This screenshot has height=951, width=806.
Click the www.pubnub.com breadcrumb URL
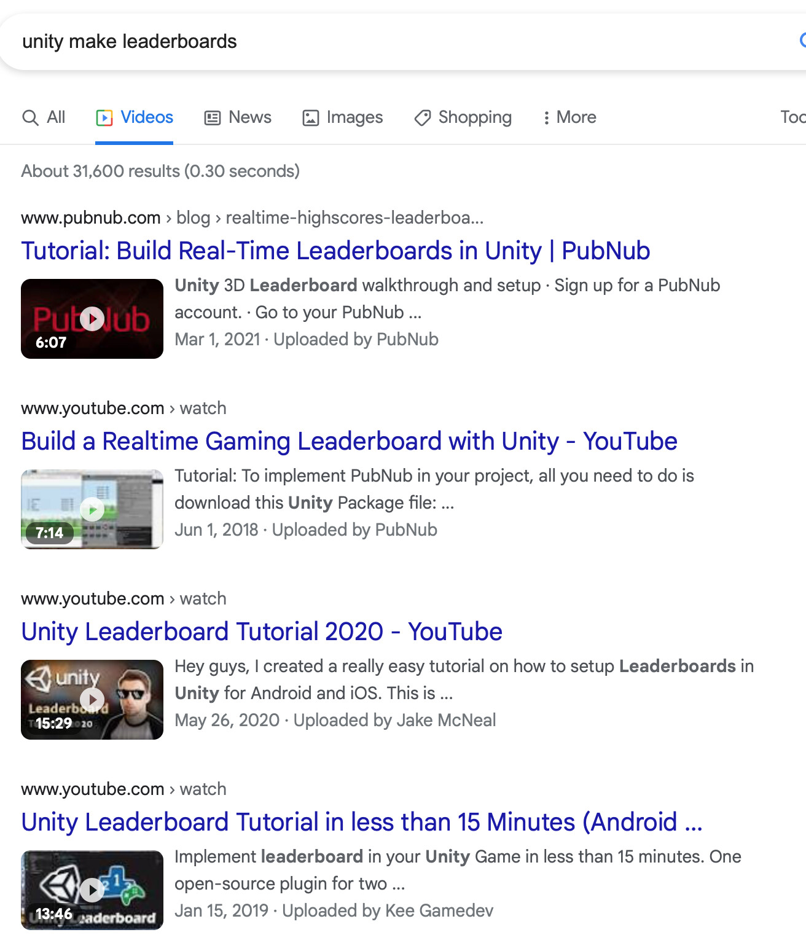click(x=252, y=217)
